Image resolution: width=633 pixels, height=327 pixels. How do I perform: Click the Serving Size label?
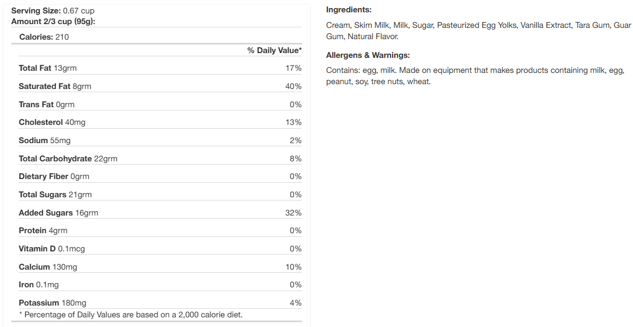click(36, 11)
